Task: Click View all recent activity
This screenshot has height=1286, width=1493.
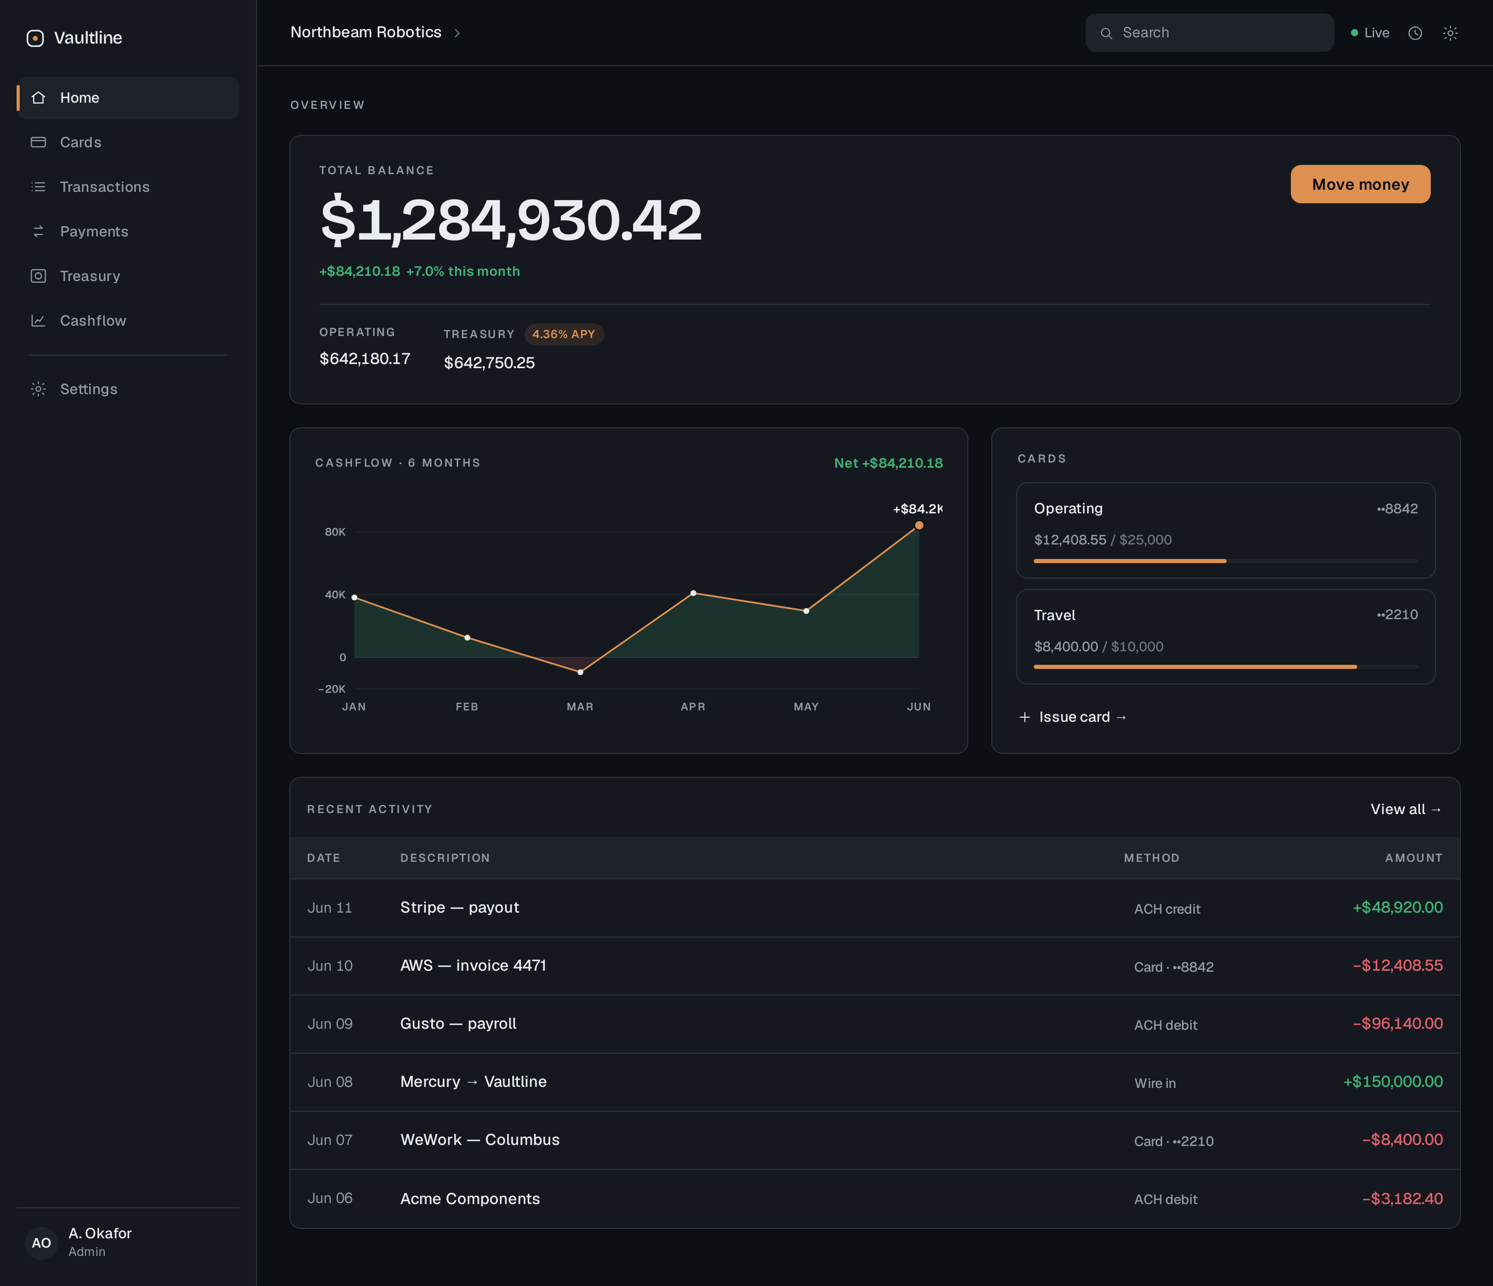Action: [x=1406, y=809]
